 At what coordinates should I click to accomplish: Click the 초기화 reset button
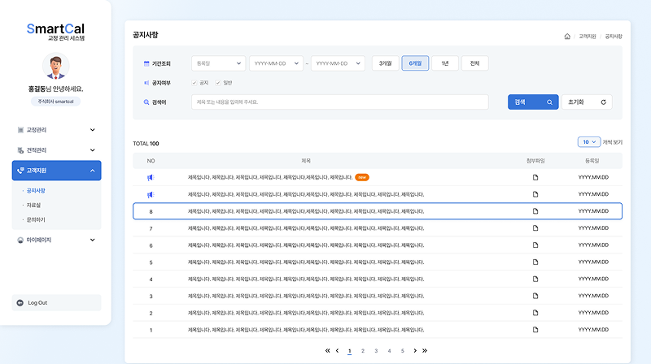(x=586, y=102)
